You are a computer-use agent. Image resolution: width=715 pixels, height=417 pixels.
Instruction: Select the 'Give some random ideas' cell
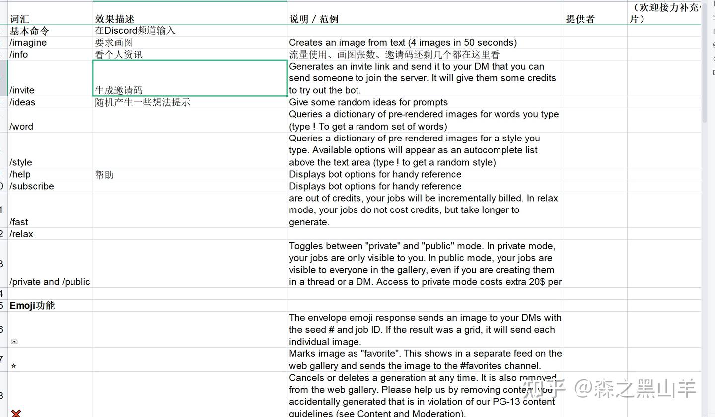pyautogui.click(x=426, y=102)
